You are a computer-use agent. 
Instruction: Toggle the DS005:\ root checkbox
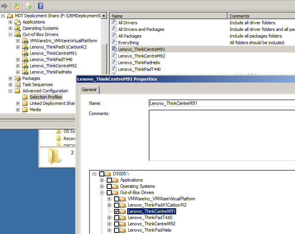tap(102, 174)
